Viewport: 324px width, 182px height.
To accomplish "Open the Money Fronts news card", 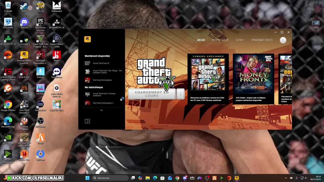I will (x=253, y=79).
